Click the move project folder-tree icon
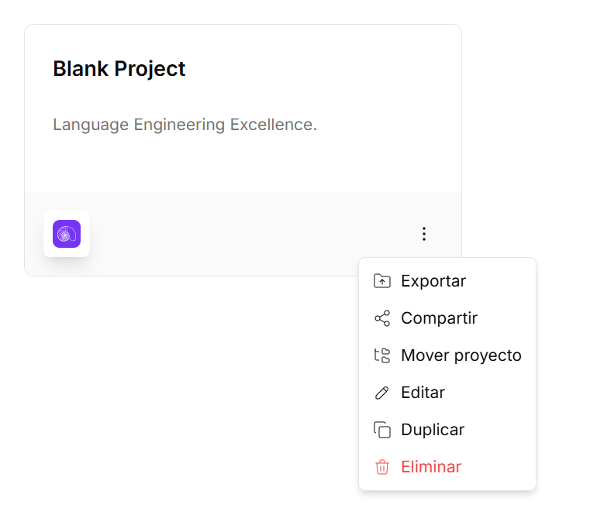This screenshot has height=532, width=597. 382,355
